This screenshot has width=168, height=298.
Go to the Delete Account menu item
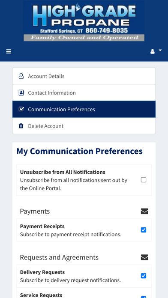click(x=84, y=126)
